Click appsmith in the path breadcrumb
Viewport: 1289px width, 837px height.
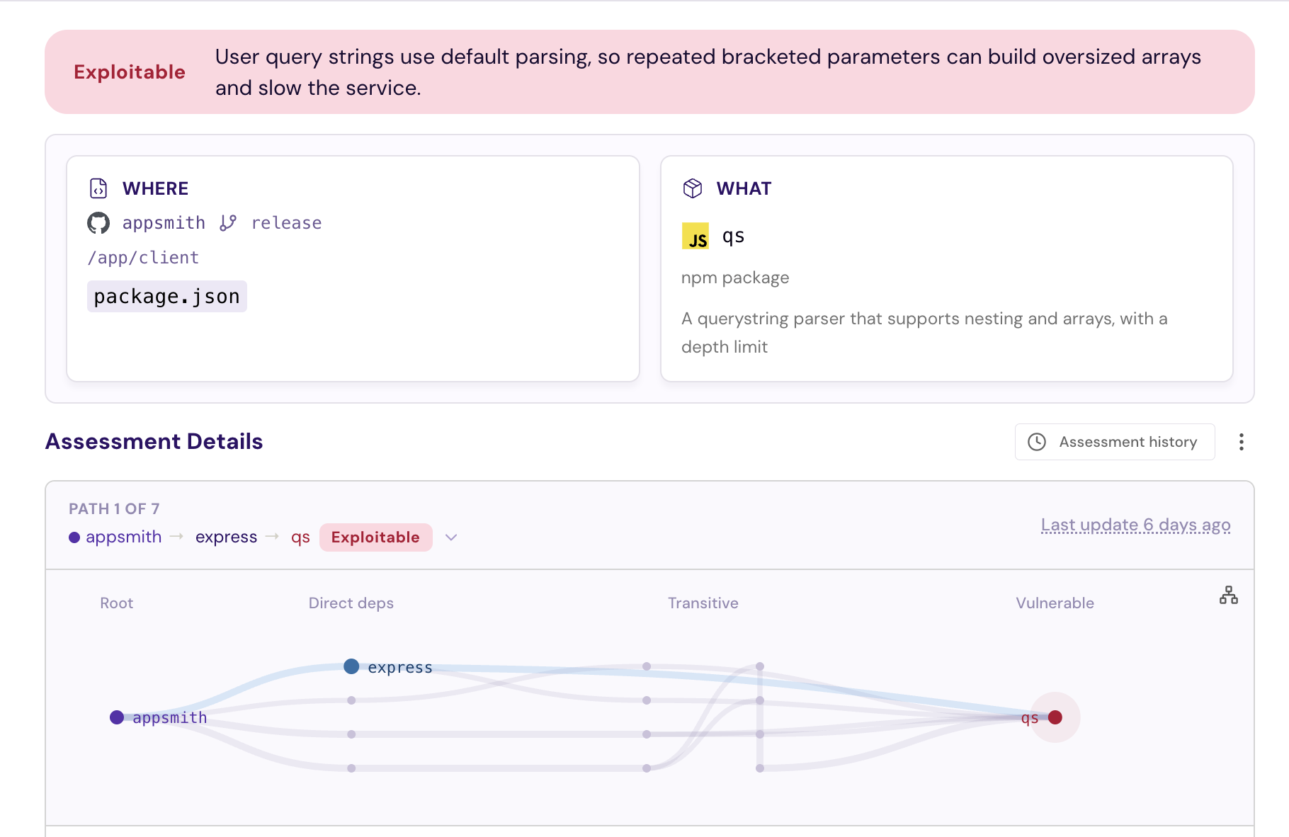tap(124, 537)
